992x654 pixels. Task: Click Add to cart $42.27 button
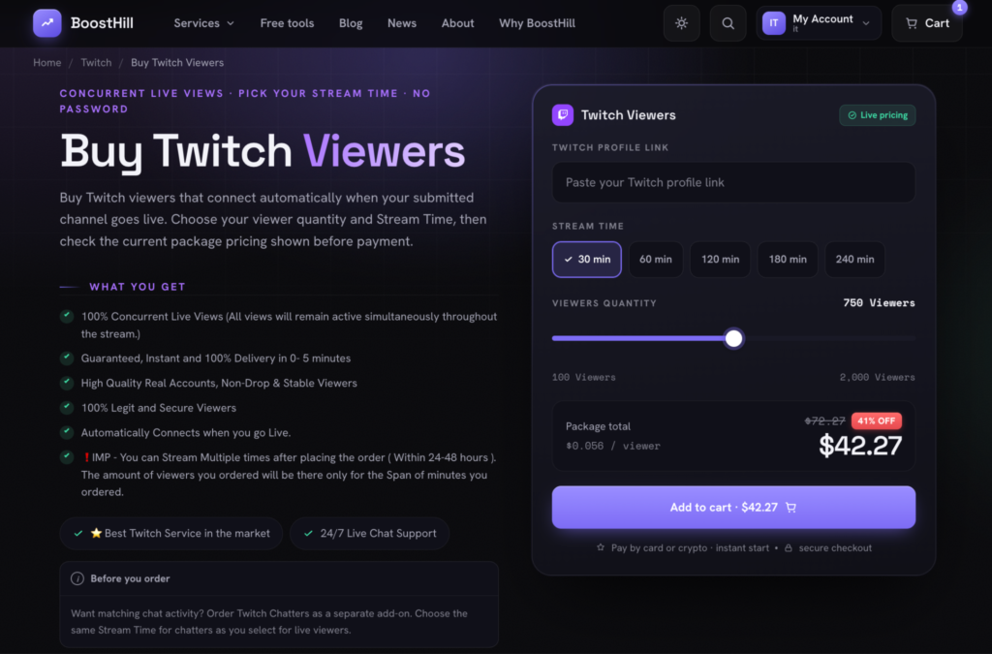pos(733,508)
